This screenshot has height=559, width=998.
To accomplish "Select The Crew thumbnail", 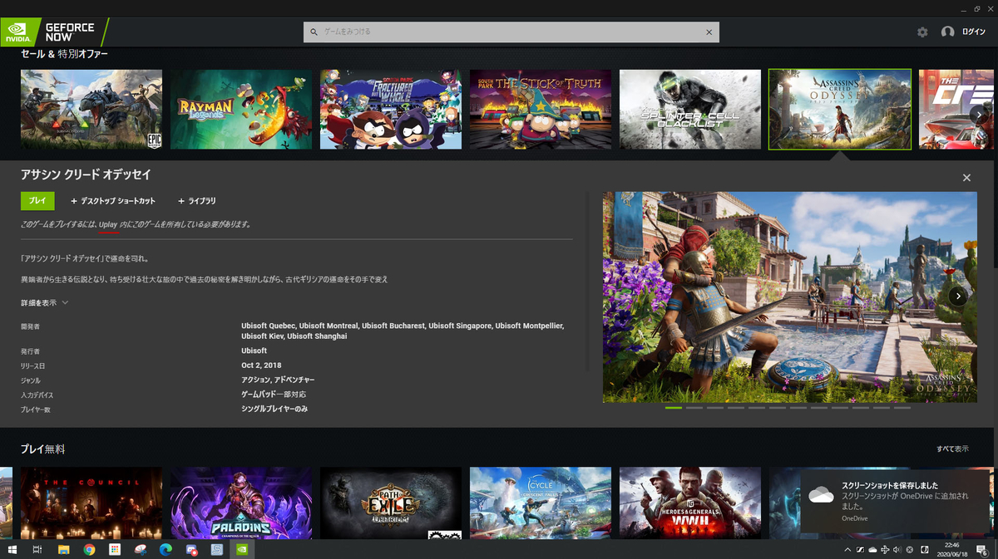I will (956, 109).
